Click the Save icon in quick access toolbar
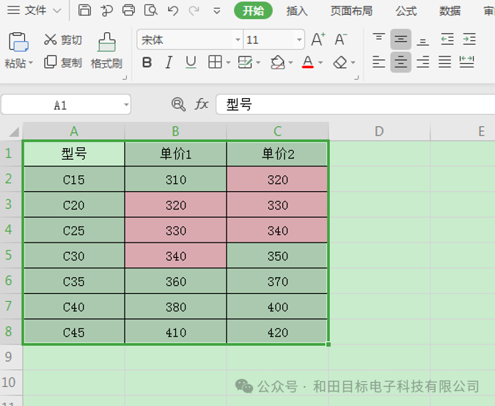Viewport: 495px width, 406px height. click(84, 10)
